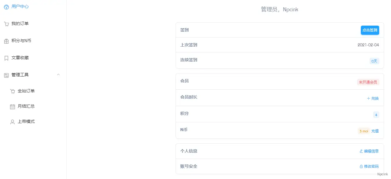Click the 0天 consecutive check-in tag

[x=374, y=61]
